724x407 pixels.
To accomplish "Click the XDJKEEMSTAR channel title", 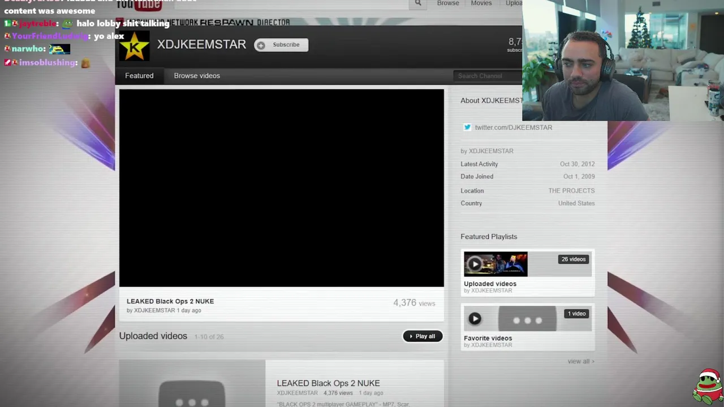I will point(201,45).
